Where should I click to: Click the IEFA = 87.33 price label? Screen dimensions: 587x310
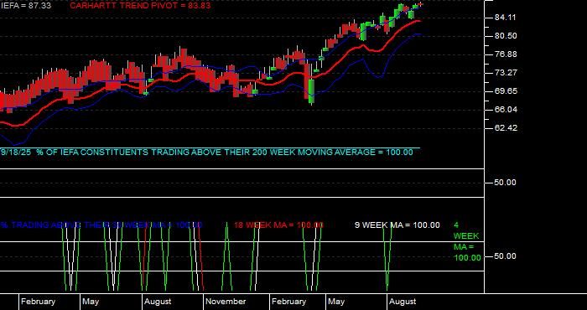click(x=26, y=6)
